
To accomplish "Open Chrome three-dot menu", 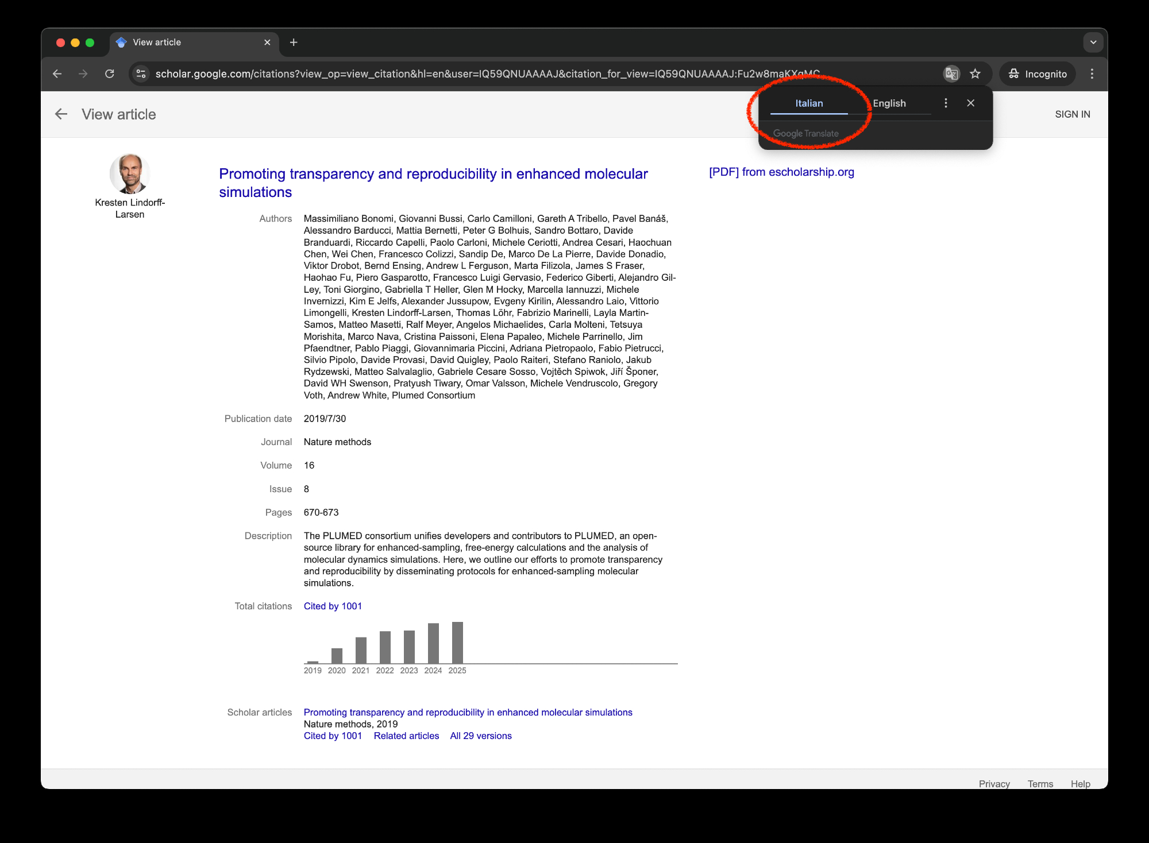I will (1092, 74).
